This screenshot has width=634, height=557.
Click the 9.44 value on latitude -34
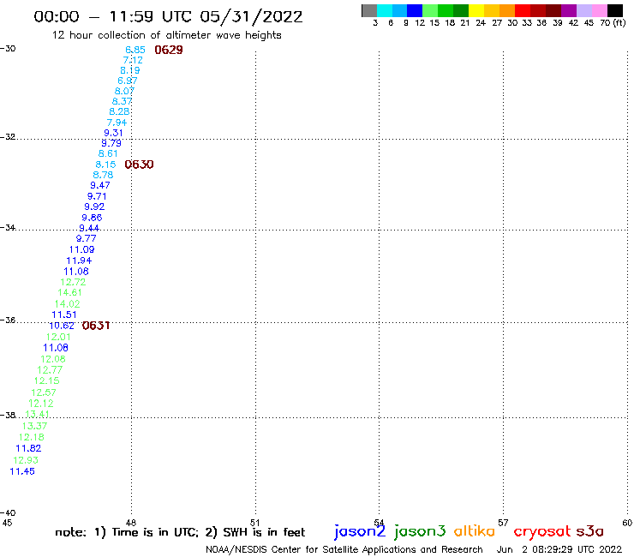coord(89,228)
